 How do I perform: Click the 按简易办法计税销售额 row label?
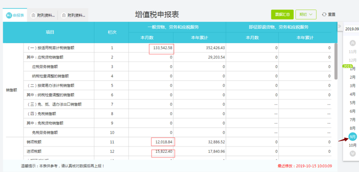point(51,86)
